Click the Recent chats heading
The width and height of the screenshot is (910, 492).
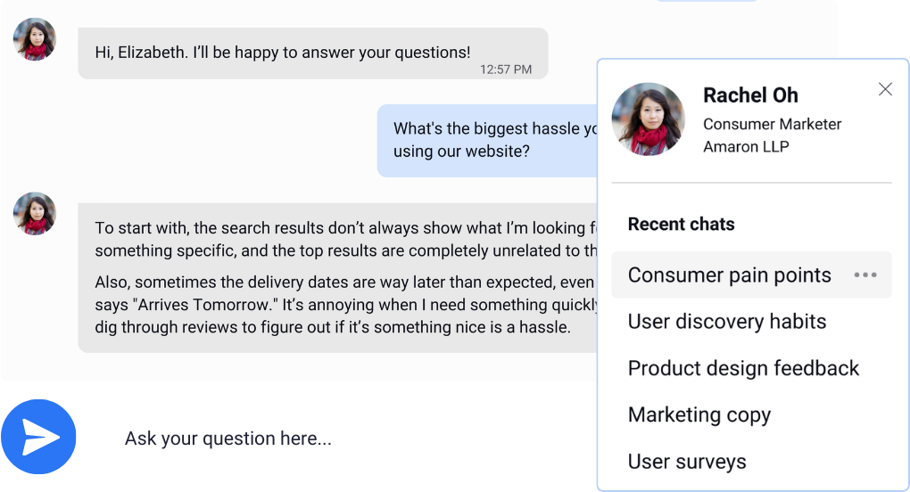pyautogui.click(x=681, y=224)
